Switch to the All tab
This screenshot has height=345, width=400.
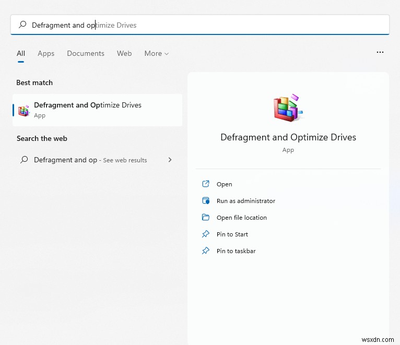point(21,53)
